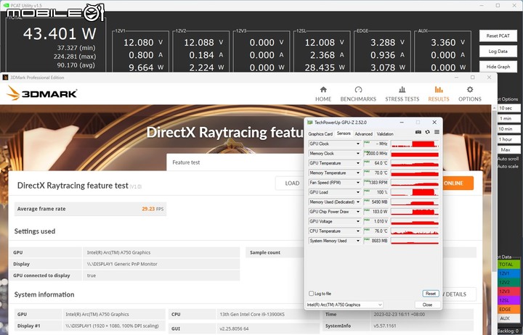The image size is (523, 335).
Task: Toggle the EDGE plot data series
Action: (x=508, y=310)
